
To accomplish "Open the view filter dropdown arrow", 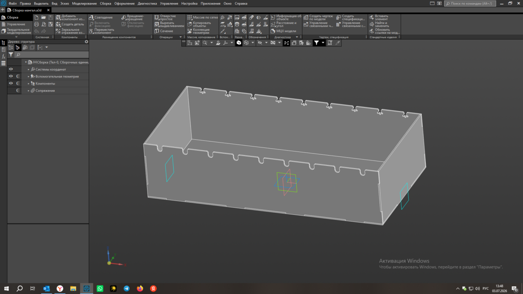I will pyautogui.click(x=323, y=43).
